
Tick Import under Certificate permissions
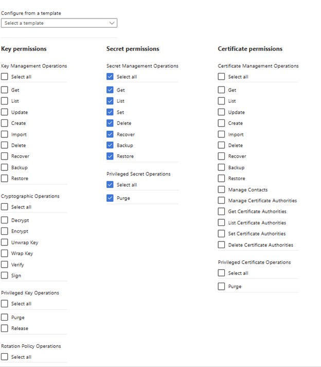pyautogui.click(x=222, y=134)
